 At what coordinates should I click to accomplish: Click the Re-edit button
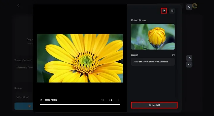pyautogui.click(x=154, y=105)
